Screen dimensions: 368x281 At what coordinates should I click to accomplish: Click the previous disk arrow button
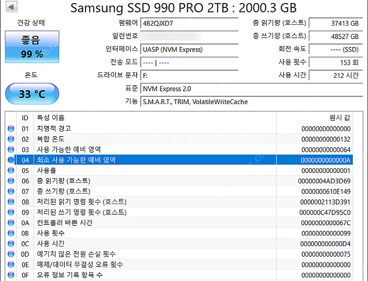[x=11, y=7]
